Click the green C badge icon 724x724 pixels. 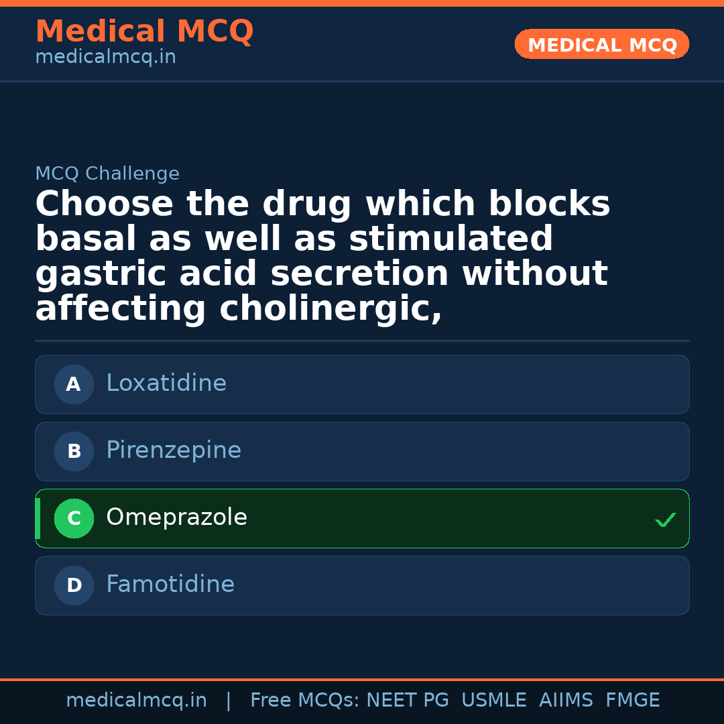click(74, 518)
